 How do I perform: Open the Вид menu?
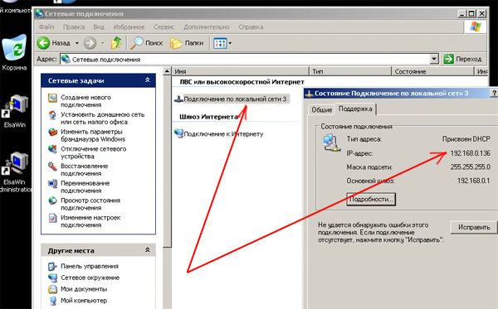click(x=99, y=27)
